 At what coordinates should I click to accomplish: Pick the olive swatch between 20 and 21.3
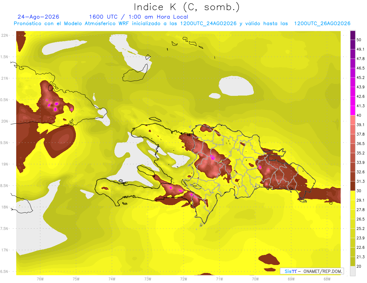coord(353,262)
